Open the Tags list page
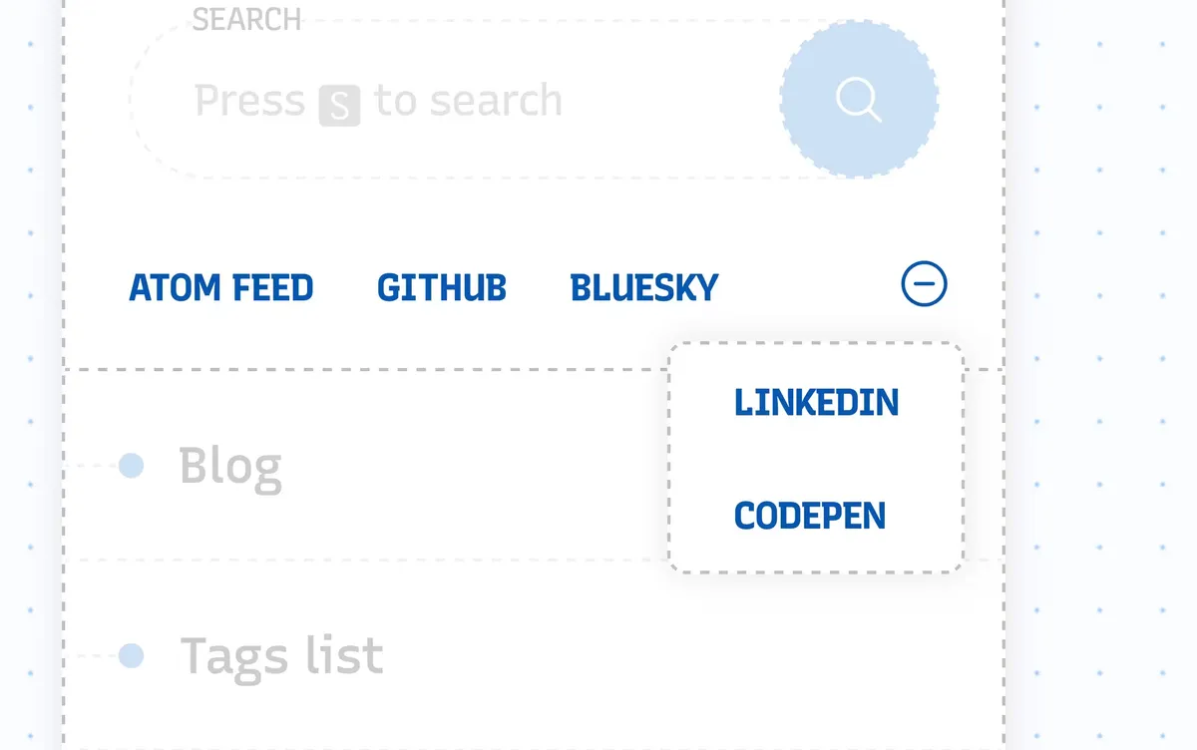Image resolution: width=1197 pixels, height=750 pixels. 281,656
